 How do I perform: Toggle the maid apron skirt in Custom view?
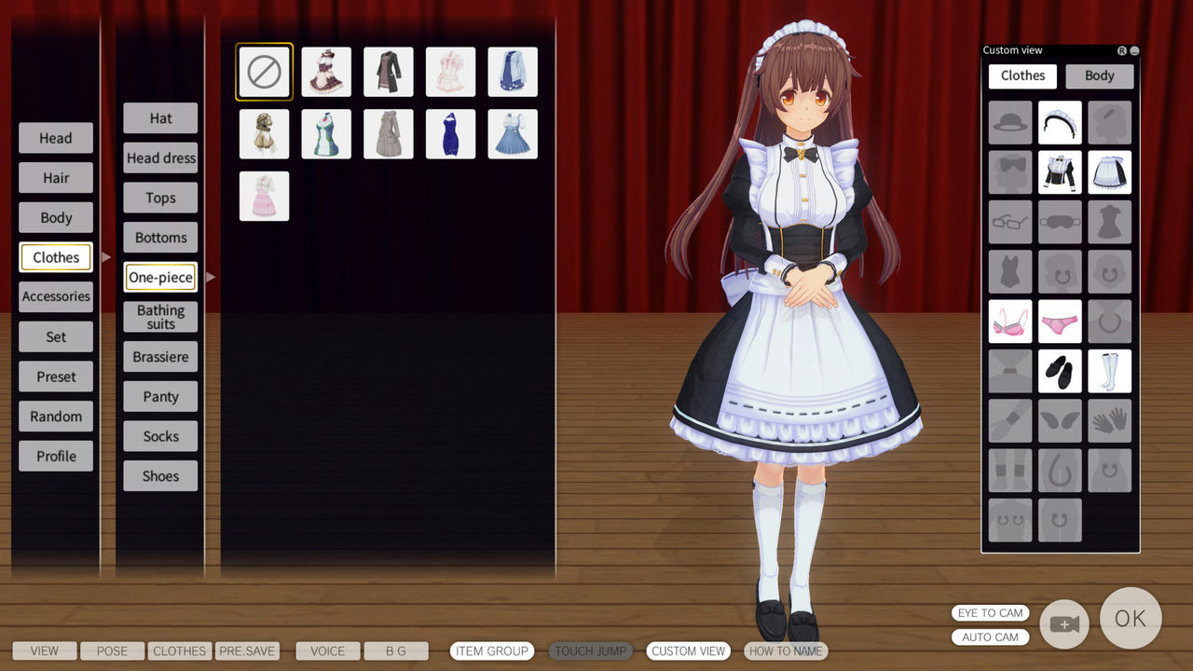[x=1109, y=172]
